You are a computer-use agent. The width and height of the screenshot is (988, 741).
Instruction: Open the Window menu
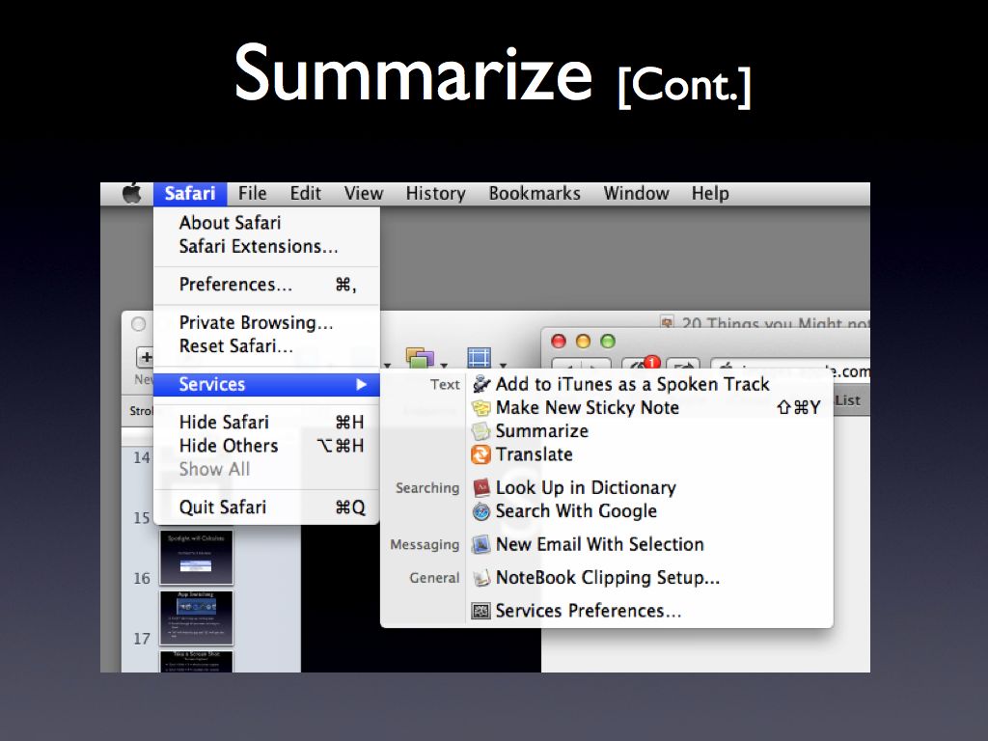[637, 193]
